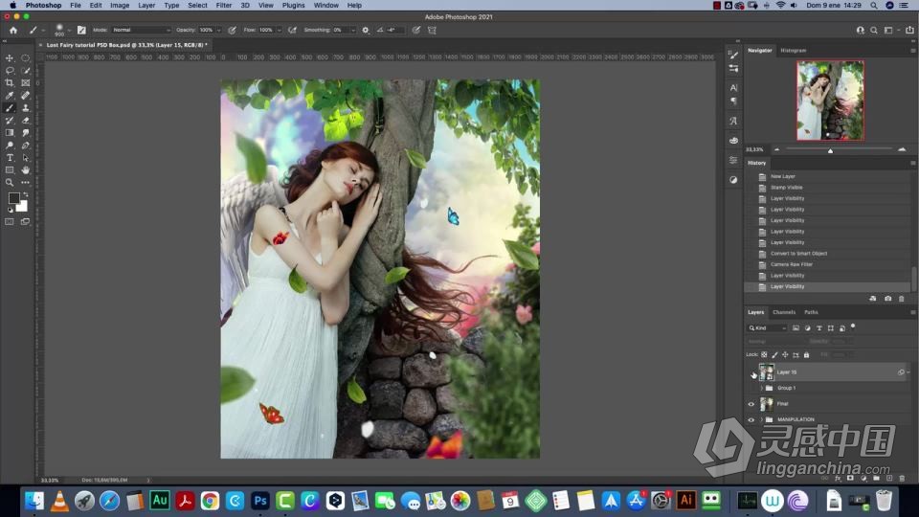Select the Move tool
This screenshot has height=517, width=919.
[10, 58]
